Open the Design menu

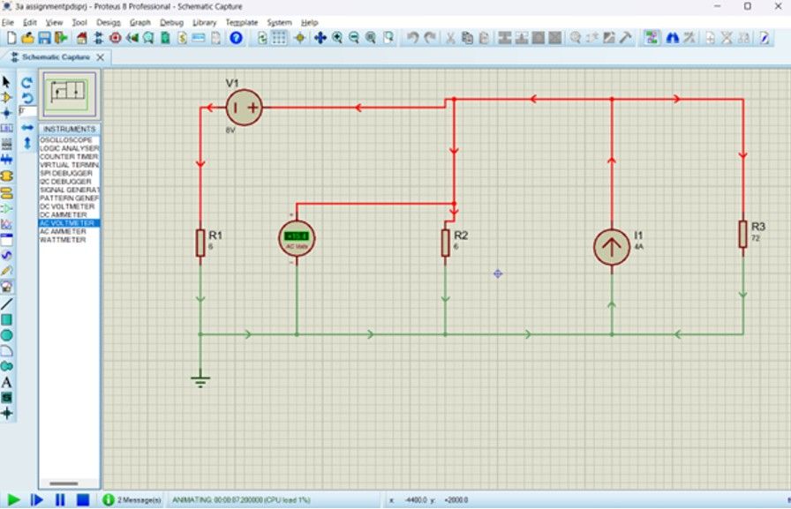[x=109, y=23]
